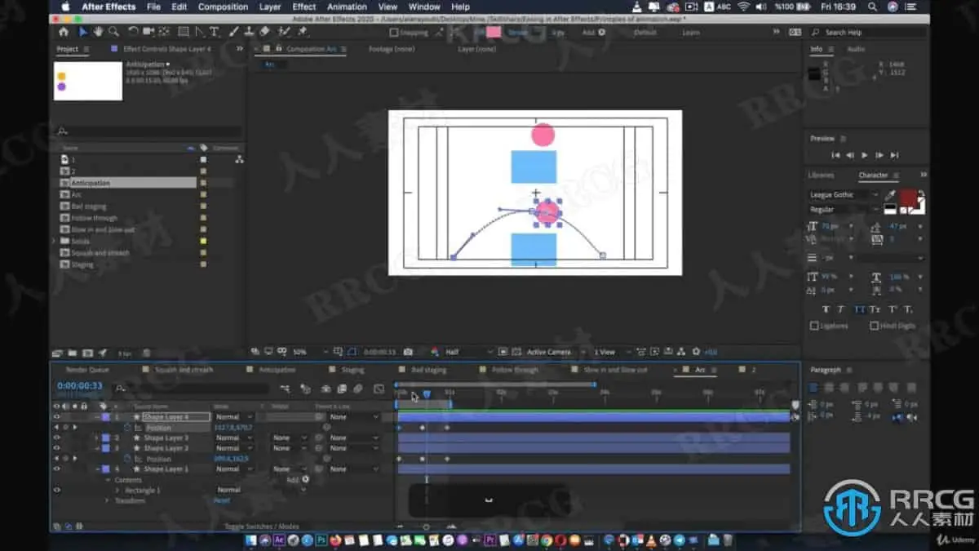This screenshot has width=979, height=551.
Task: Select the Puppet Pin tool
Action: click(x=303, y=33)
